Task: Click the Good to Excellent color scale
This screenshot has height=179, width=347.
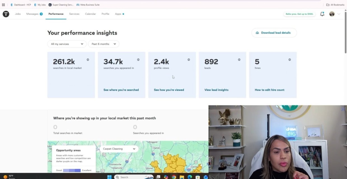Action: point(72,170)
